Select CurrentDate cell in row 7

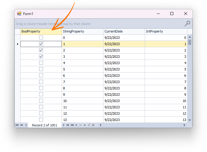click(x=124, y=82)
